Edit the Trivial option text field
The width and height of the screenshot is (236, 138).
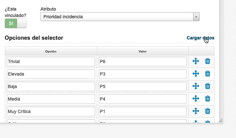pyautogui.click(x=51, y=61)
